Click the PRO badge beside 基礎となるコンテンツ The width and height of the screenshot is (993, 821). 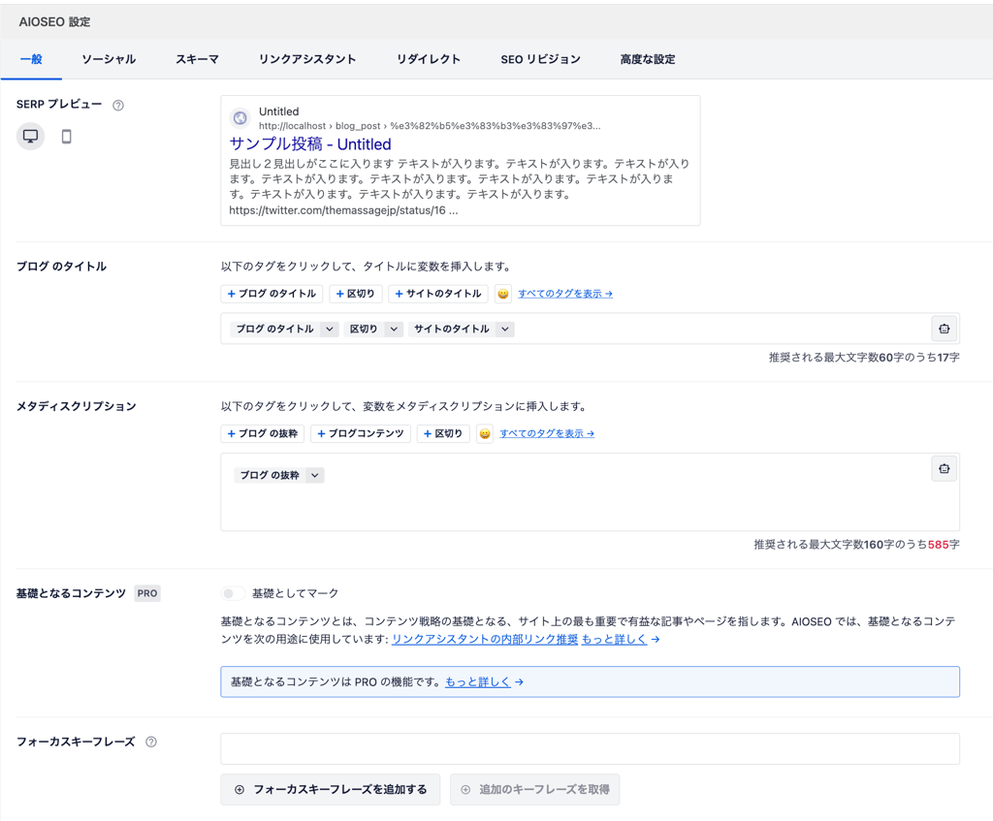pos(147,593)
